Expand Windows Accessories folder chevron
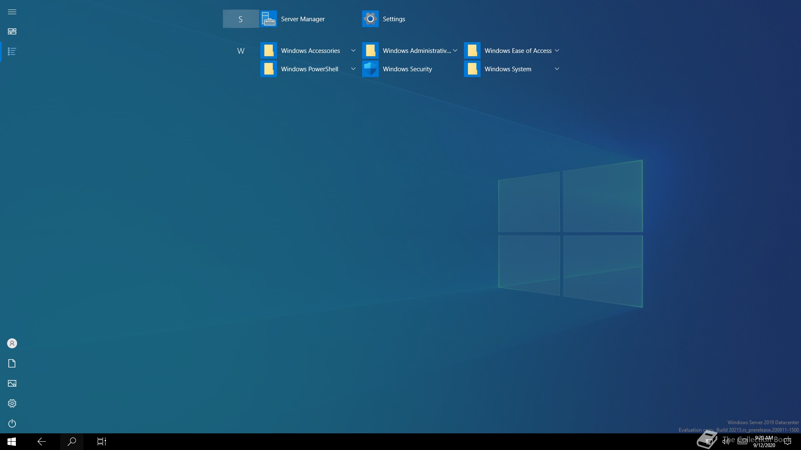 [353, 51]
